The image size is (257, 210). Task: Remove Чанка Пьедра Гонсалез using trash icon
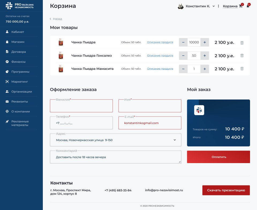[242, 56]
